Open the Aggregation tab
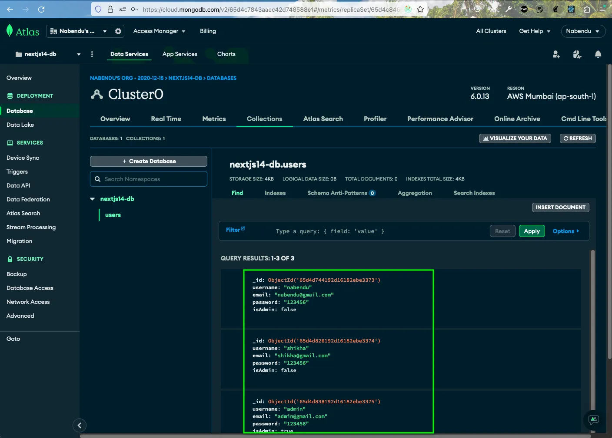Viewport: 612px width, 438px height. pos(415,193)
